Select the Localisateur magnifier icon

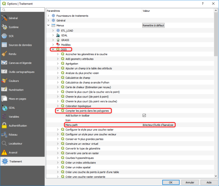pyautogui.click(x=4, y=143)
